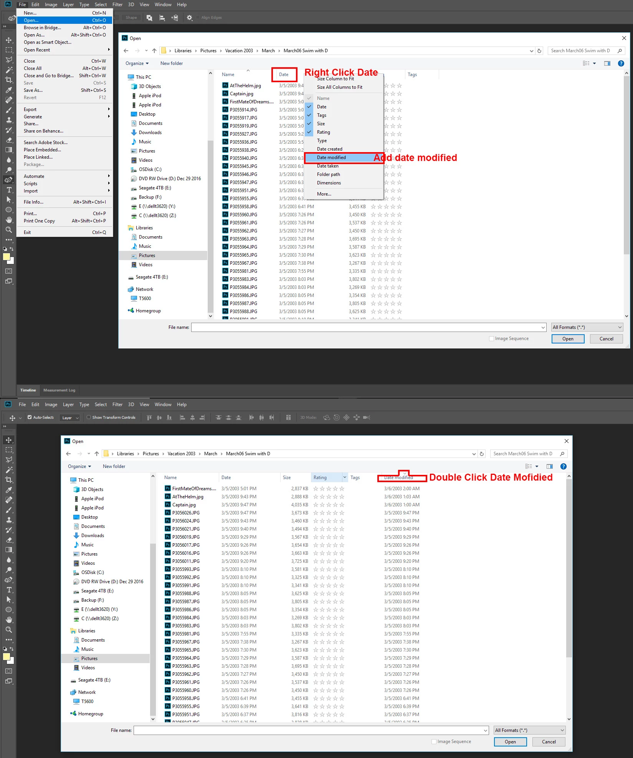
Task: Choose Date modified in the column context menu
Action: (344, 158)
